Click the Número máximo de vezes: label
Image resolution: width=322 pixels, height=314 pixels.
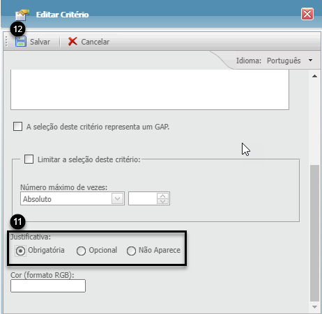[x=64, y=187]
